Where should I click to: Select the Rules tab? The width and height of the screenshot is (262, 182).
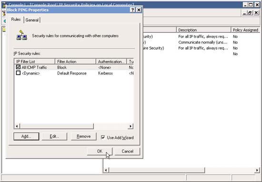(x=16, y=20)
